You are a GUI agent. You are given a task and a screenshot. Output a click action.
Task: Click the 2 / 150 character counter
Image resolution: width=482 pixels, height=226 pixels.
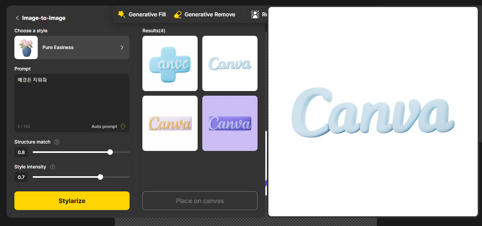[x=24, y=127]
